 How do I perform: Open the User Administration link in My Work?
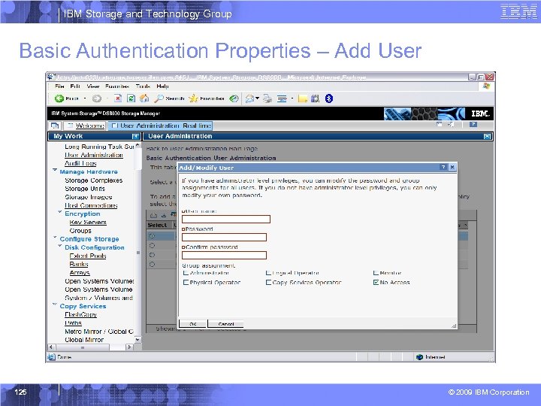pos(93,155)
